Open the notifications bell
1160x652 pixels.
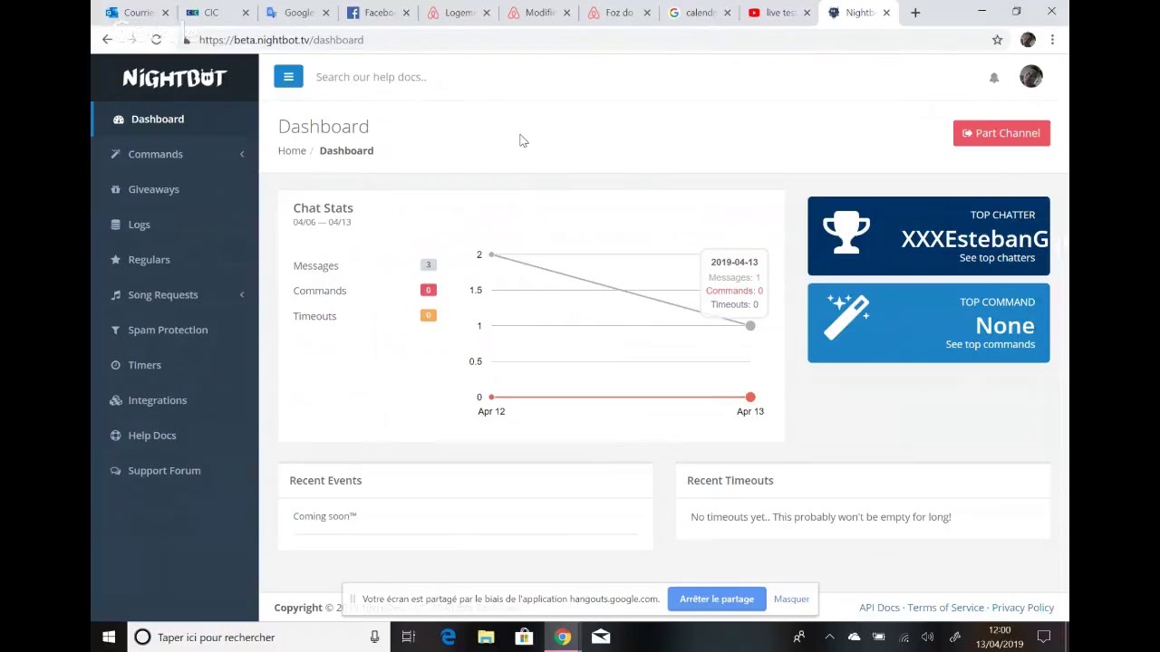click(994, 78)
